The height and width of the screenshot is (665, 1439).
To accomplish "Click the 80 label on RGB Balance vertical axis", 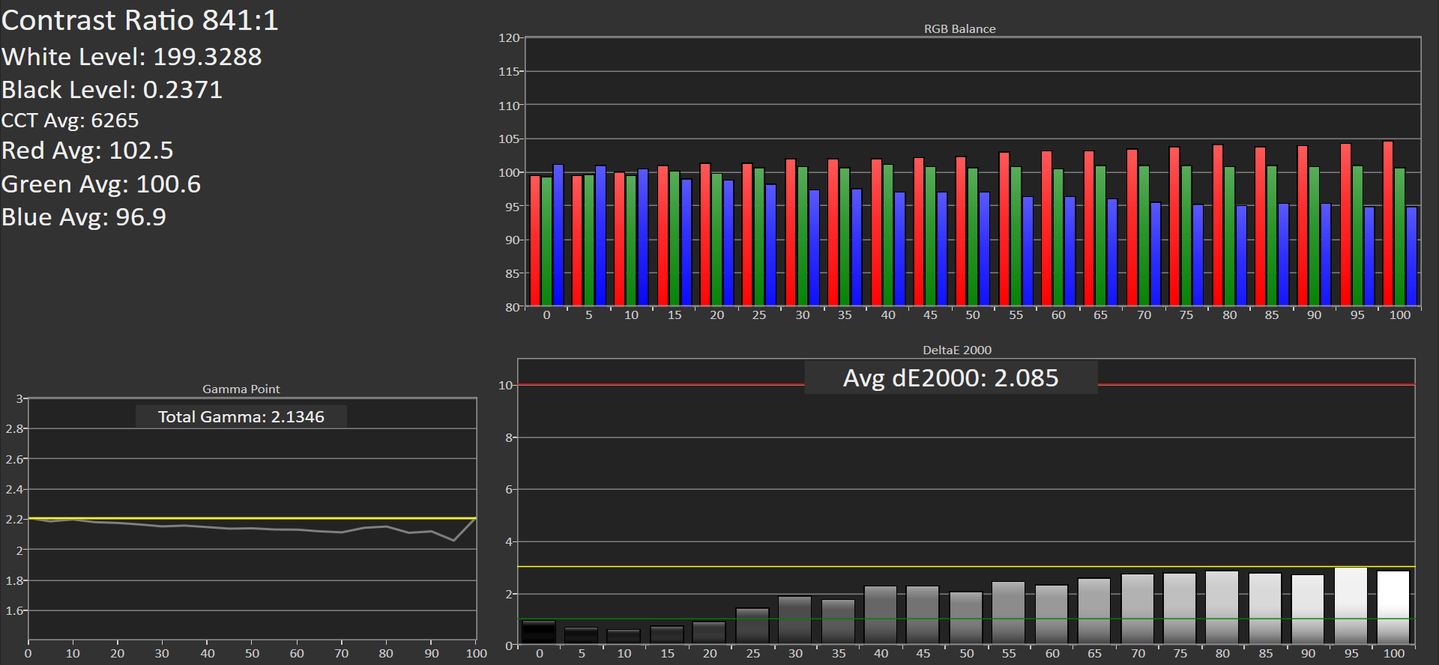I will 513,307.
